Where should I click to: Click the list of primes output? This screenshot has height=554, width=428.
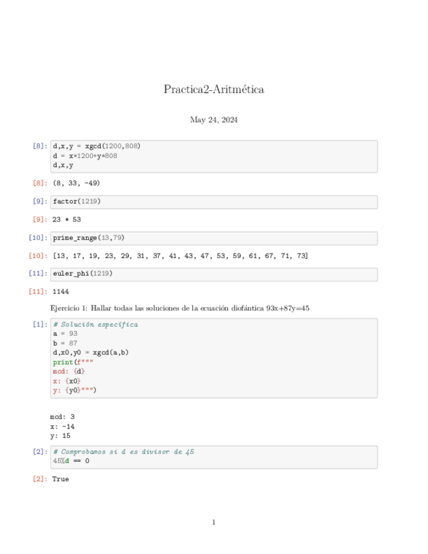[x=180, y=255]
